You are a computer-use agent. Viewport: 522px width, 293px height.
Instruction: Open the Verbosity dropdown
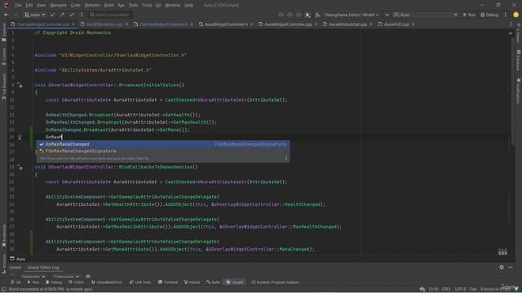(x=33, y=277)
